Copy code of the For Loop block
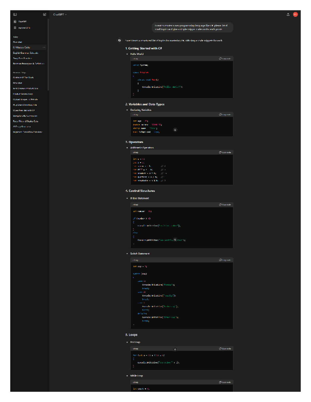Screen dimensions: 311x402 [225, 349]
